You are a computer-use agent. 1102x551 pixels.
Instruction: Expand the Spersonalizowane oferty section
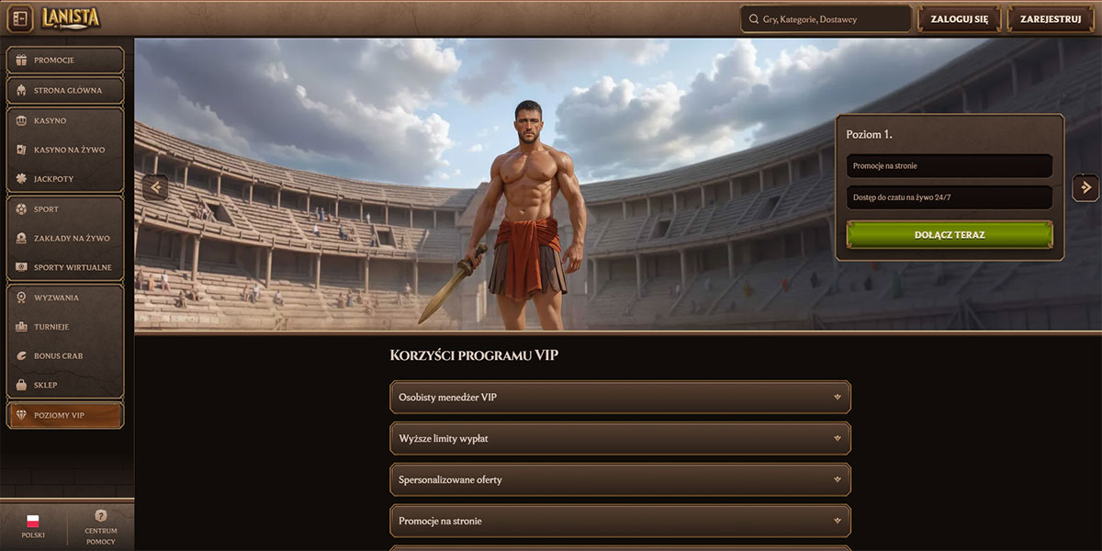tap(621, 479)
